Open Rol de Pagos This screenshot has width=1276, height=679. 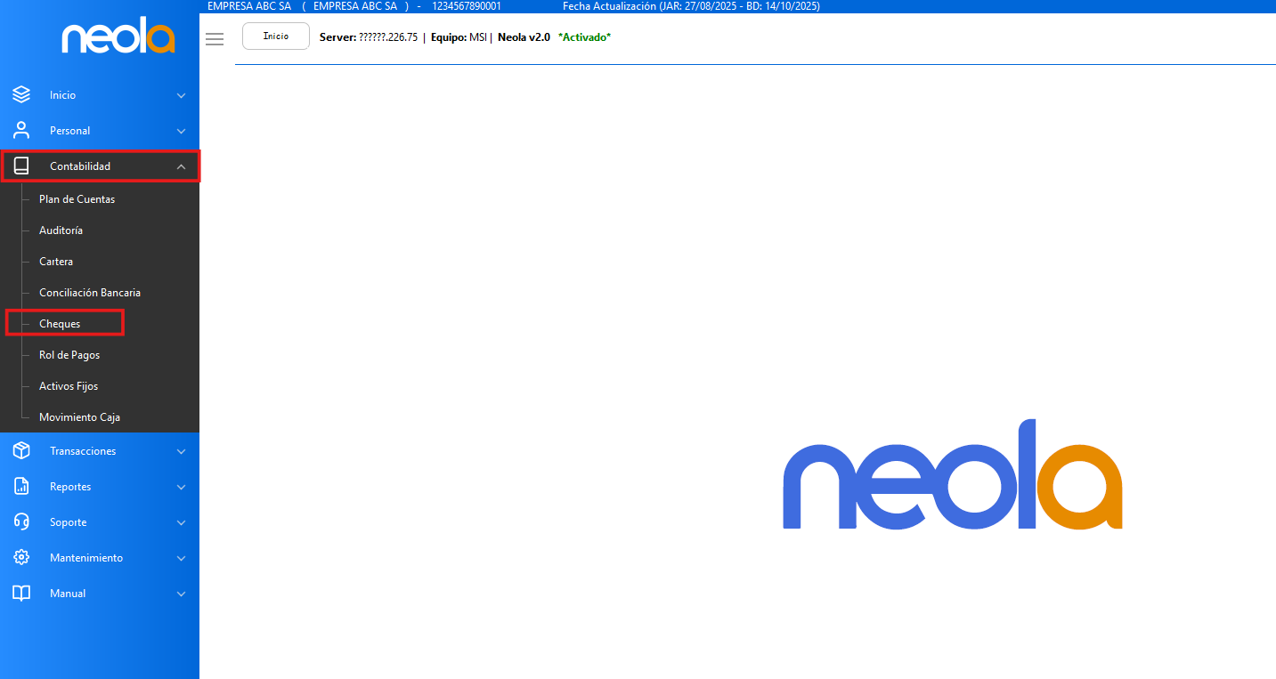[x=69, y=355]
